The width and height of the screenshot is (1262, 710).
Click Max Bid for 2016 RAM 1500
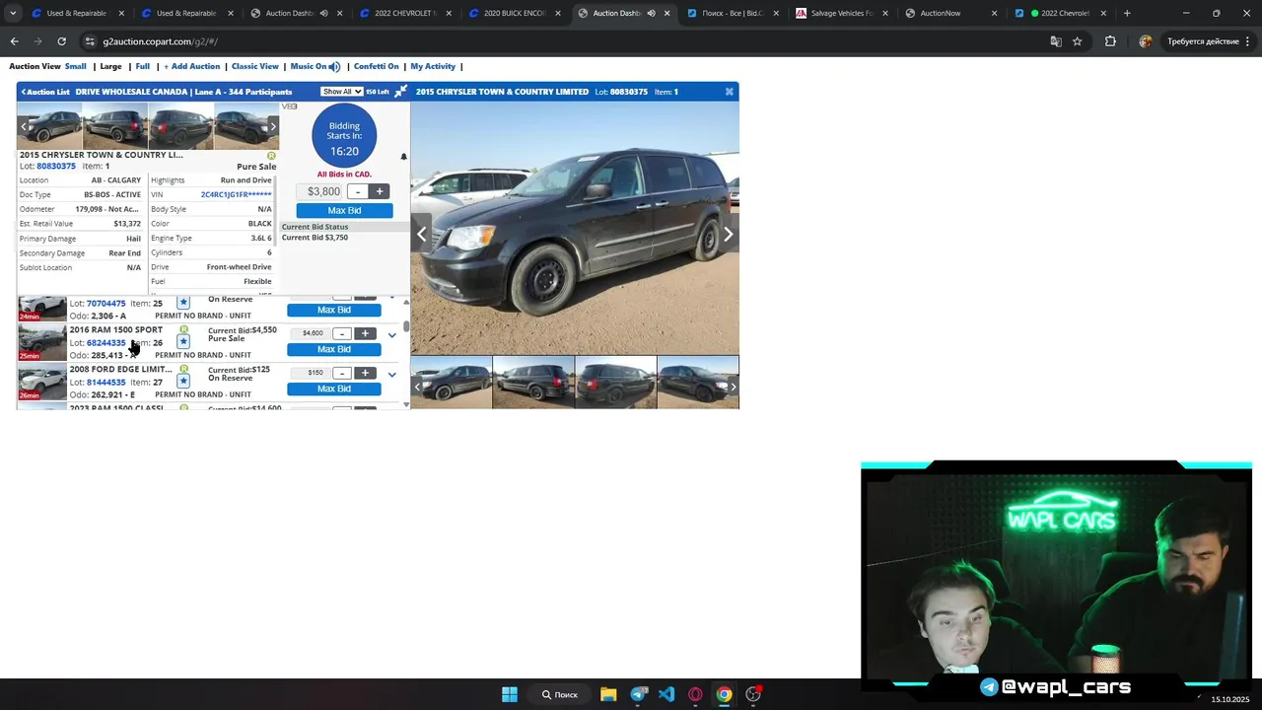click(x=334, y=349)
